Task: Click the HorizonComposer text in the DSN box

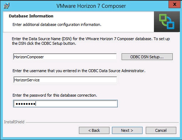Action: [29, 57]
